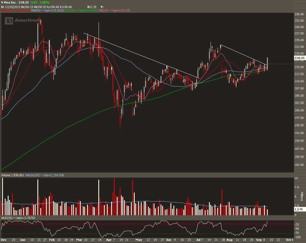The width and height of the screenshot is (306, 243).
Task: Click the 212.50 price axis label
Action: (299, 74)
